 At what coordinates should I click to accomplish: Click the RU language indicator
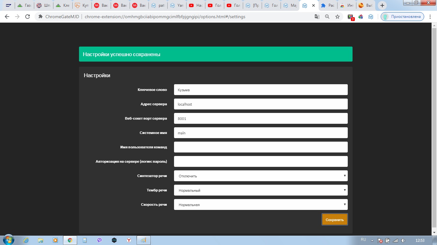click(363, 240)
